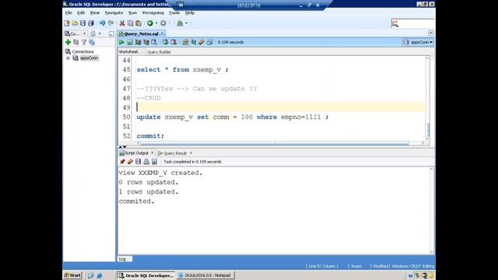Print the script output
Image resolution: width=498 pixels, height=280 pixels.
point(146,162)
